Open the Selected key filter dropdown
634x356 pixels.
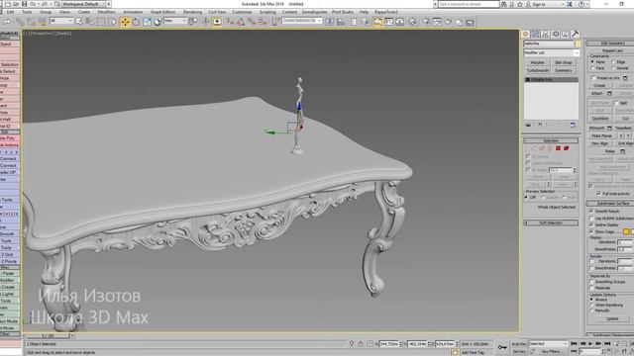[x=549, y=344]
